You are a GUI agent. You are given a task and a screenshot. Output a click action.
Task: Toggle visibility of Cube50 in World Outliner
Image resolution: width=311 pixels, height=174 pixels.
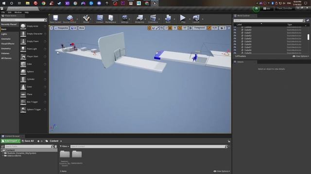coord(235,30)
